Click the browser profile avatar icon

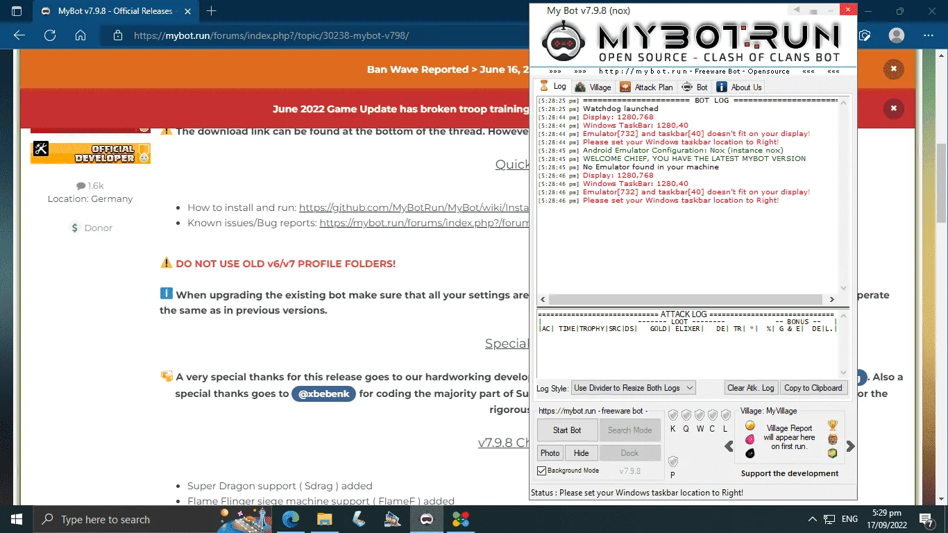[897, 35]
